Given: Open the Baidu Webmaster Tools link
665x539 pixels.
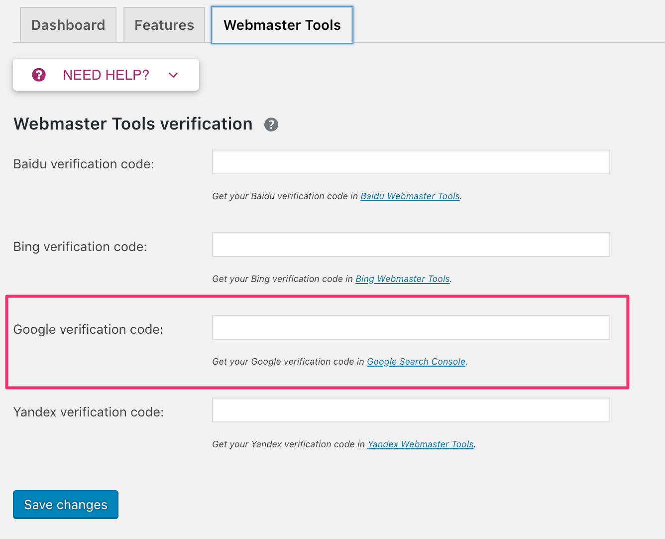Looking at the screenshot, I should (410, 196).
